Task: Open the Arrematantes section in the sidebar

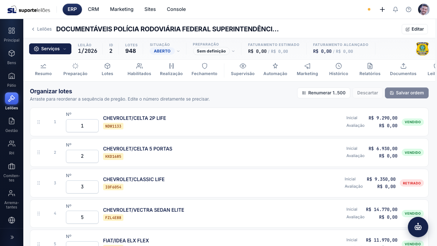Action: (12, 199)
